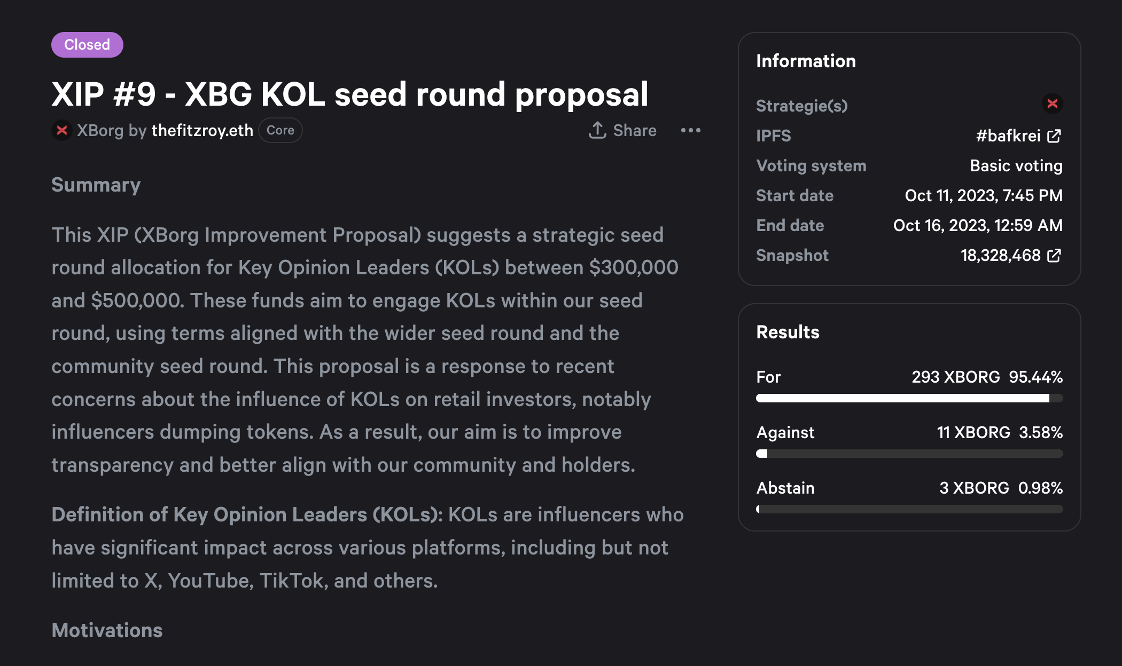Image resolution: width=1122 pixels, height=666 pixels.
Task: Click the Against result 3.58% row
Action: pos(909,432)
